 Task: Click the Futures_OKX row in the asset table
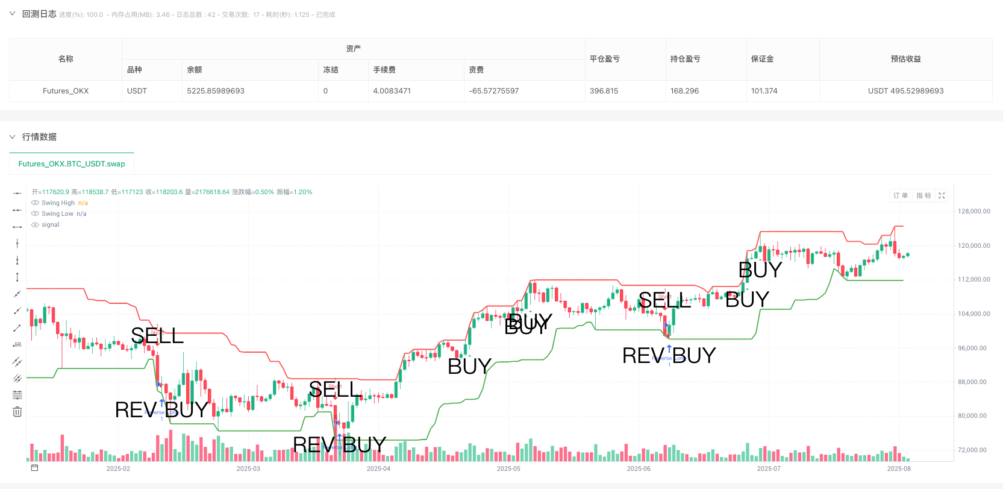point(66,91)
